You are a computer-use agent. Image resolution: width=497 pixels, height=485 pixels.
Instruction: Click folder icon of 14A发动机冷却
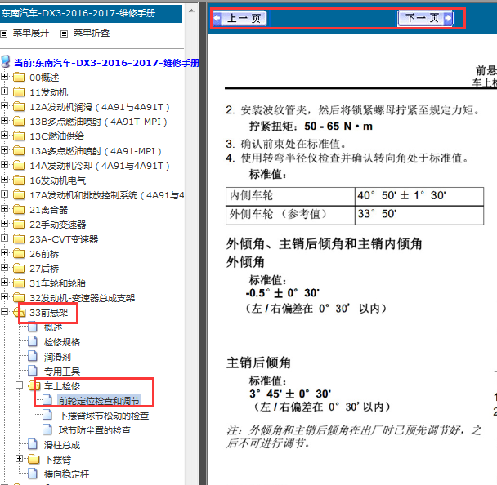tap(19, 165)
